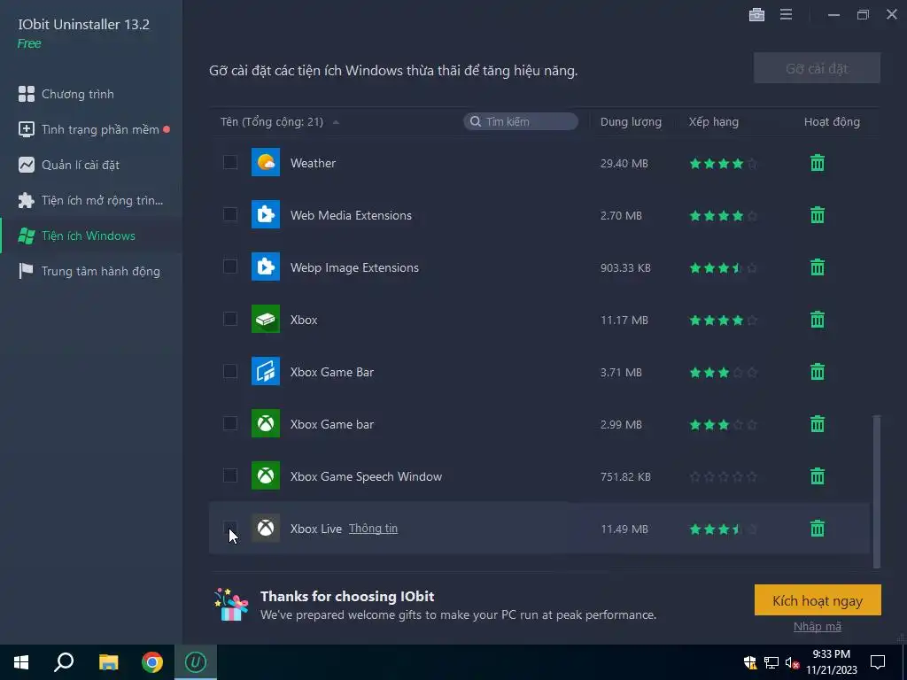Click the size value 11.49 MB
Screen dimensions: 907x680
click(x=624, y=529)
